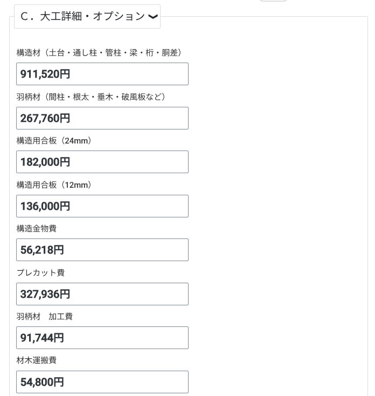The image size is (375, 396).
Task: Focus the 羽柄材 field showing 267,760円
Action: [102, 118]
